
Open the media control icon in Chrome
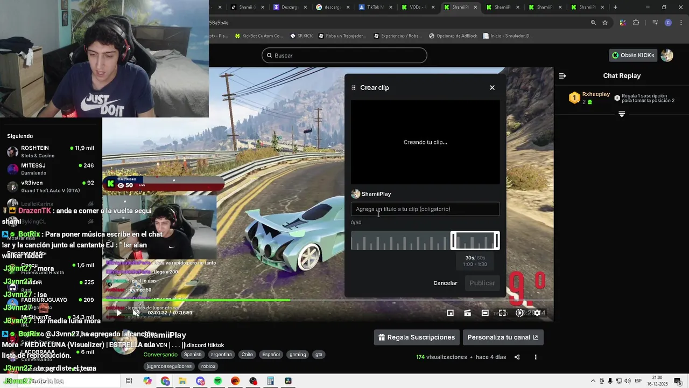tap(655, 23)
